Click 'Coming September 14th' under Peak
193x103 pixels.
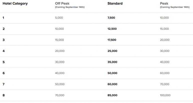pyautogui.click(x=175, y=7)
